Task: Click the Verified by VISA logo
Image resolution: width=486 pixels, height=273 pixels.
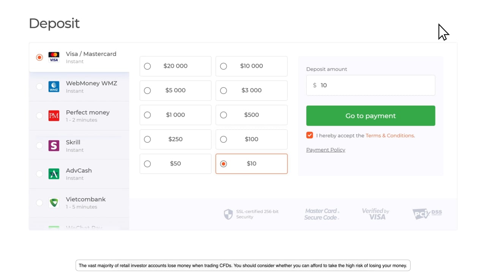Action: click(x=376, y=214)
